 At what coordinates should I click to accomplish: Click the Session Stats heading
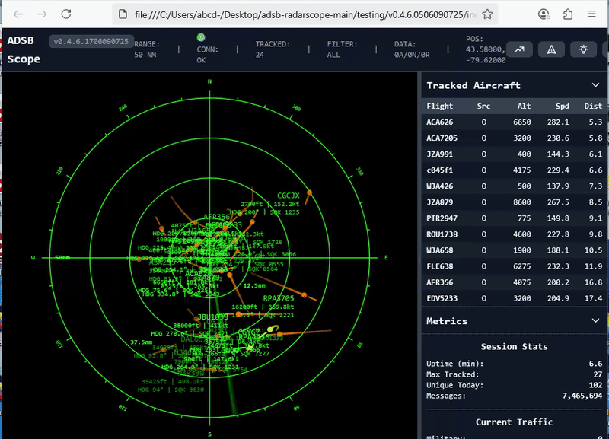pos(514,347)
